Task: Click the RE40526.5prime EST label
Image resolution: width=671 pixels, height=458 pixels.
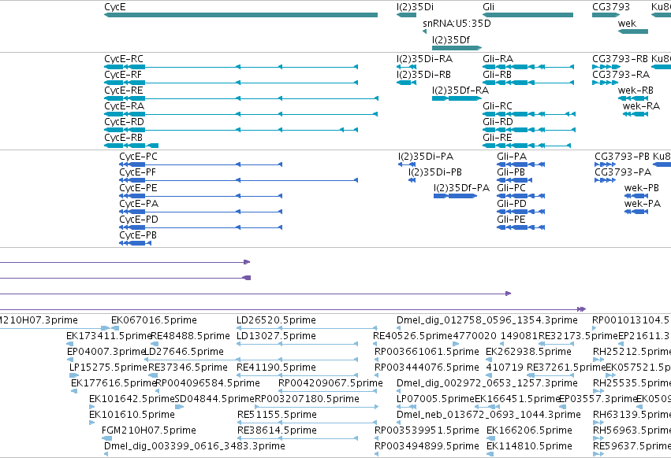Action: pos(413,336)
